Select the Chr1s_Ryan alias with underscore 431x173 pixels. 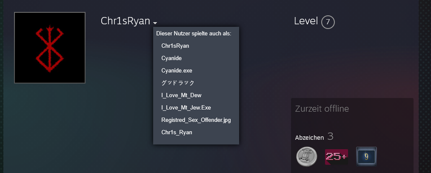[177, 133]
